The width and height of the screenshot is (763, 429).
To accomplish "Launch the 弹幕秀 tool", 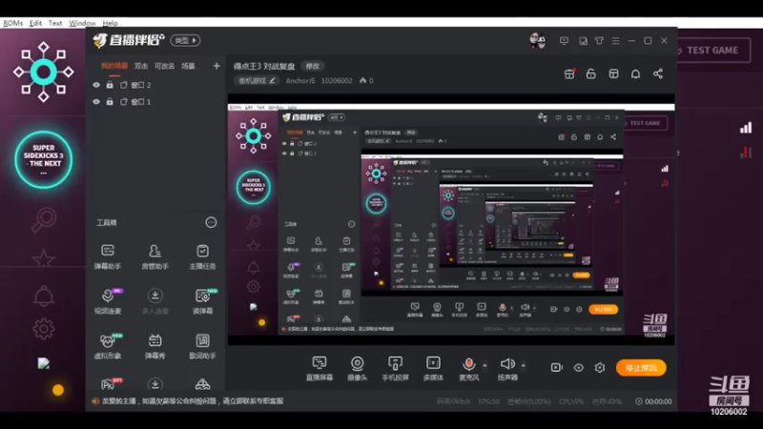I will pyautogui.click(x=155, y=346).
